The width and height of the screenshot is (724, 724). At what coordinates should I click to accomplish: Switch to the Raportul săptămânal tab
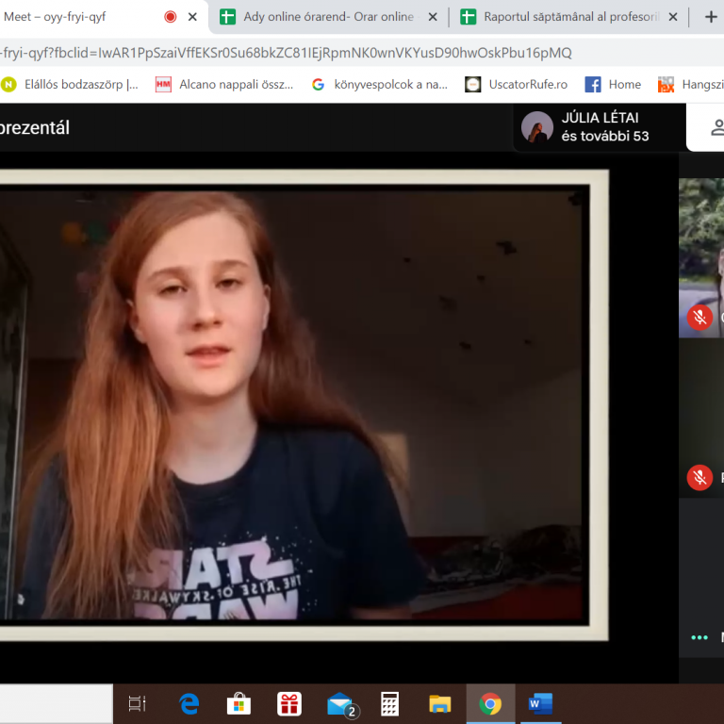pos(556,17)
